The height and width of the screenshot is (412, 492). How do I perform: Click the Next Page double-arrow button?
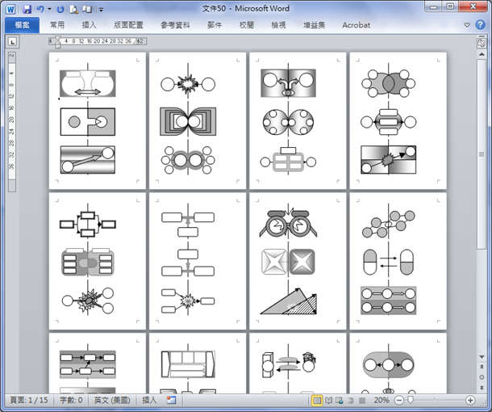482,388
